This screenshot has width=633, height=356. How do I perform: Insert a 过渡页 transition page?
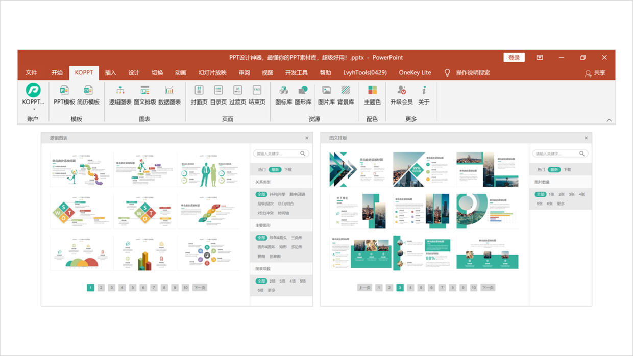tap(237, 95)
